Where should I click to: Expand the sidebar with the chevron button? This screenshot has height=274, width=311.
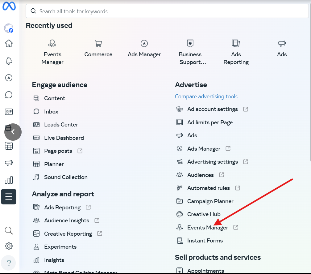[13, 132]
